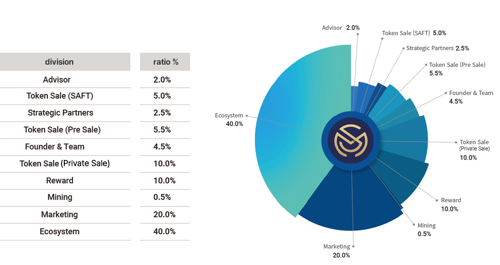Click the Mining 0.5% chart label
The image size is (500, 265).
427,229
